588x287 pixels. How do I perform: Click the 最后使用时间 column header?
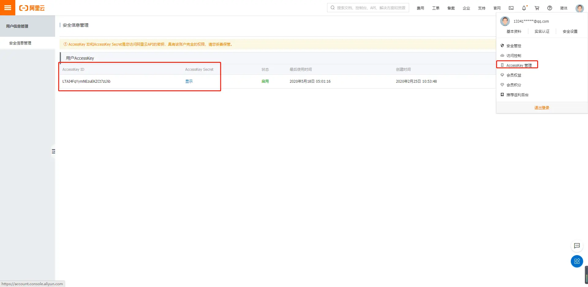(301, 70)
